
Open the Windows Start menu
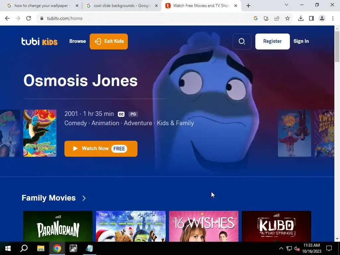pos(8,248)
